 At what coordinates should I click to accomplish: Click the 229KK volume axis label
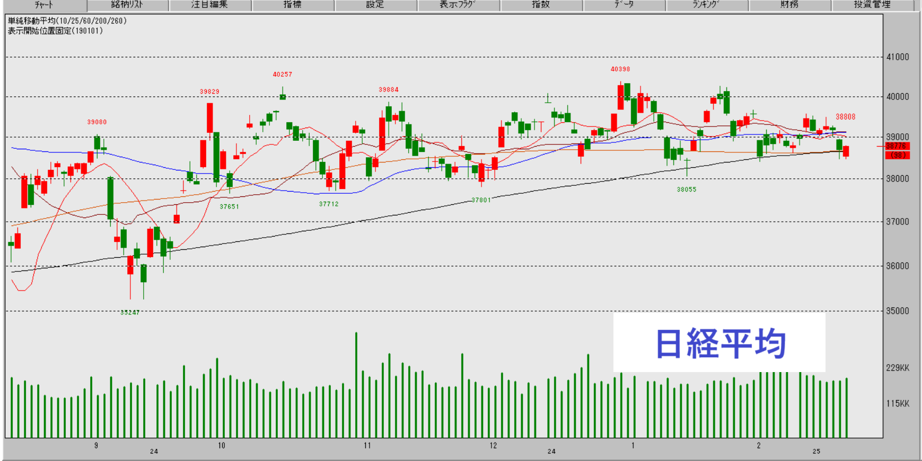[898, 368]
